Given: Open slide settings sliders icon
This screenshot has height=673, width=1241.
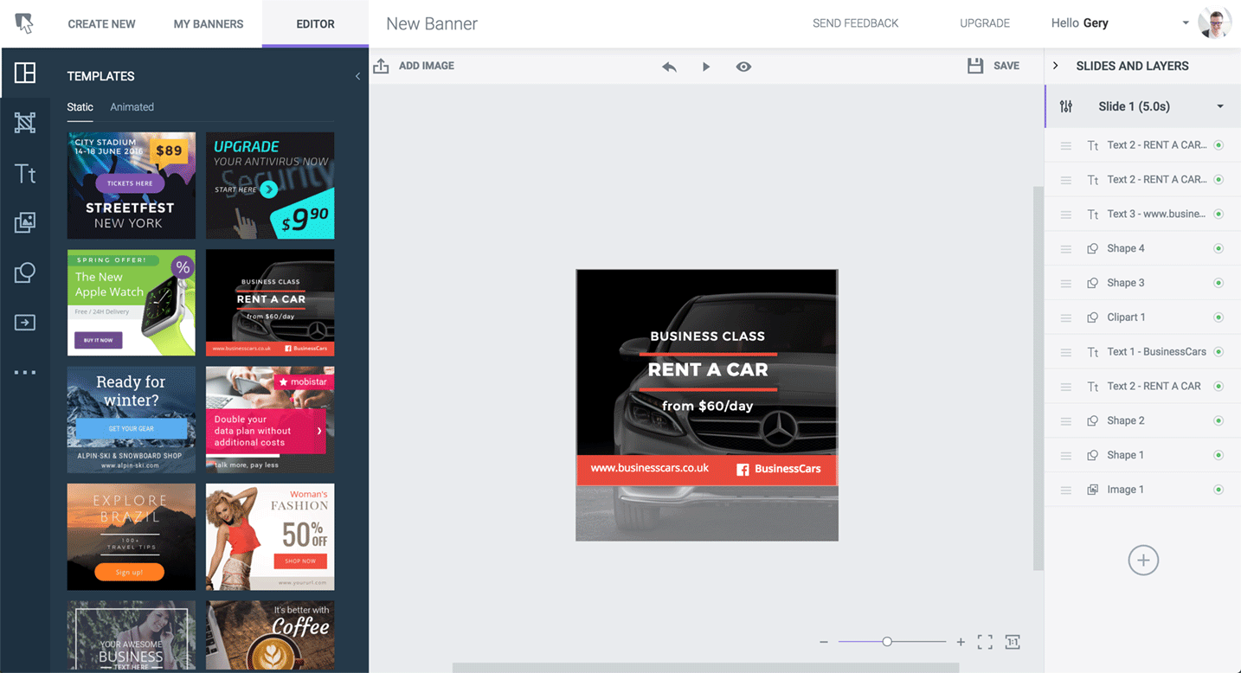Looking at the screenshot, I should tap(1066, 106).
